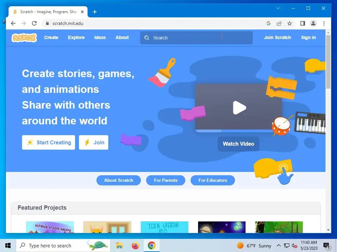Open the Explore menu item
This screenshot has height=252, width=337.
coord(76,37)
